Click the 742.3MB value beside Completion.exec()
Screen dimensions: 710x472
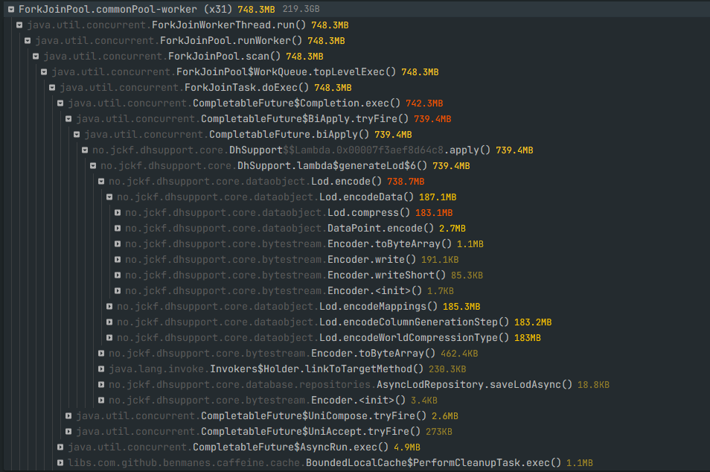click(424, 103)
